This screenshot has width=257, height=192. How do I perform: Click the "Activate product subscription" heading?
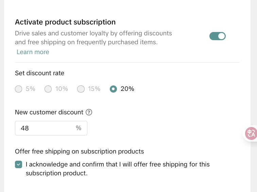[x=65, y=22]
